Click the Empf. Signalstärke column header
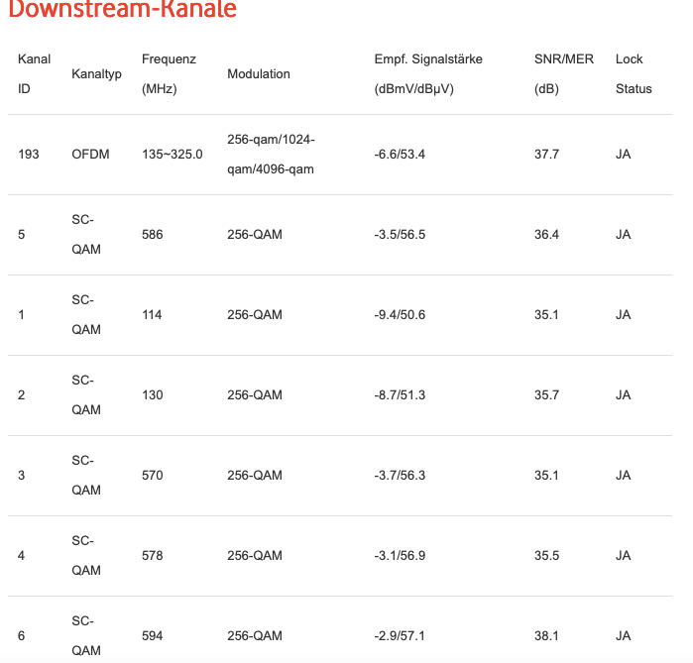Screen dimensions: 693x663 (428, 73)
